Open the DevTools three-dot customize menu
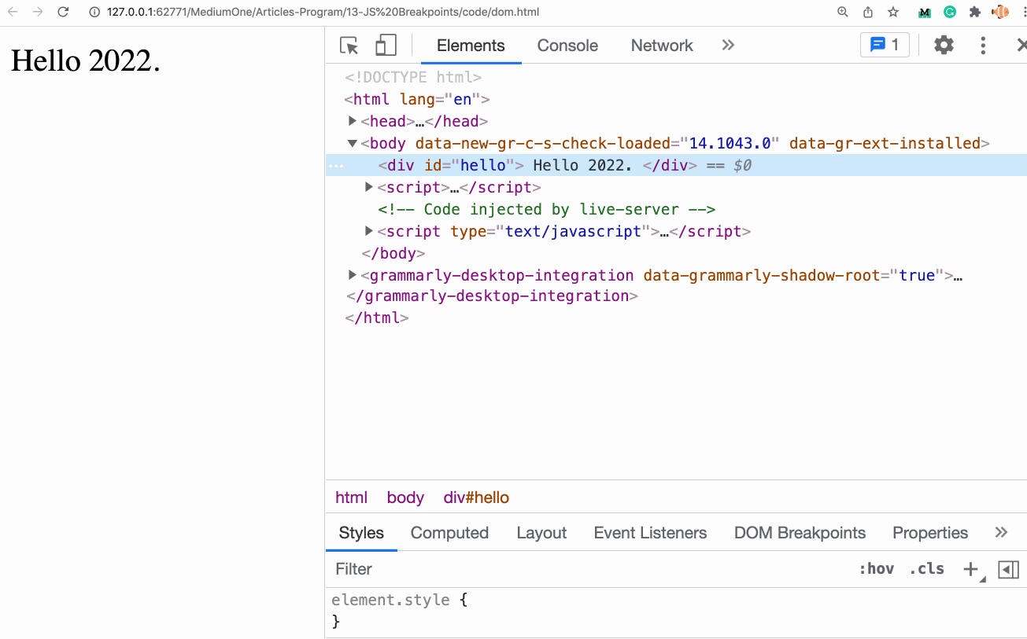 983,46
